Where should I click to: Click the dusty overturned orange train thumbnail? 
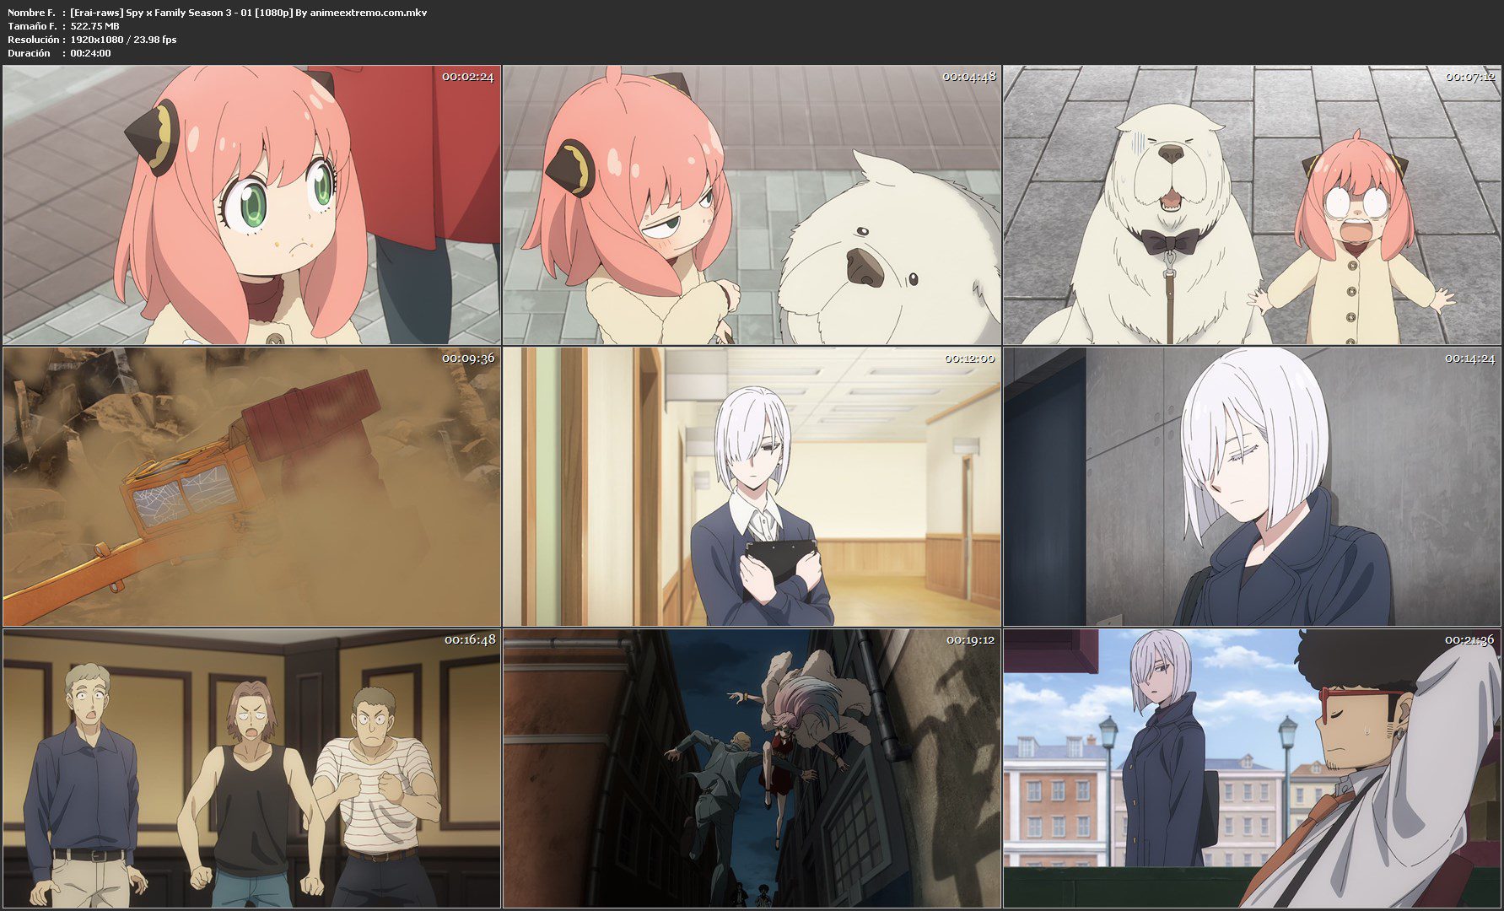click(251, 486)
